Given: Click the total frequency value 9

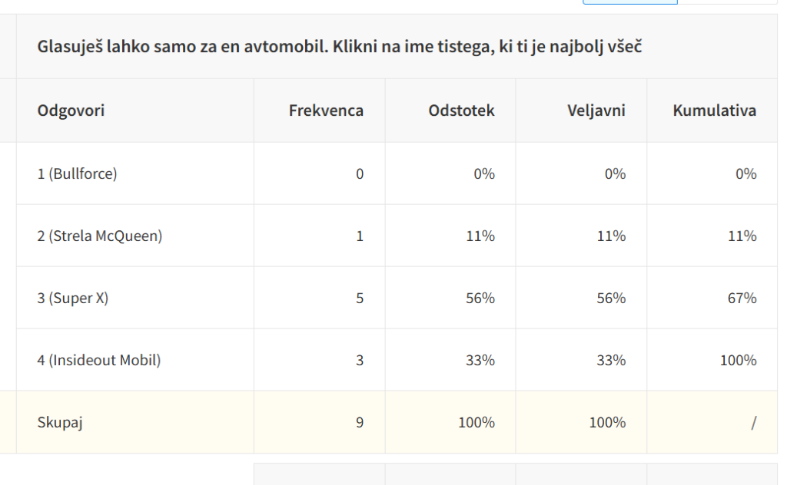Looking at the screenshot, I should [360, 422].
